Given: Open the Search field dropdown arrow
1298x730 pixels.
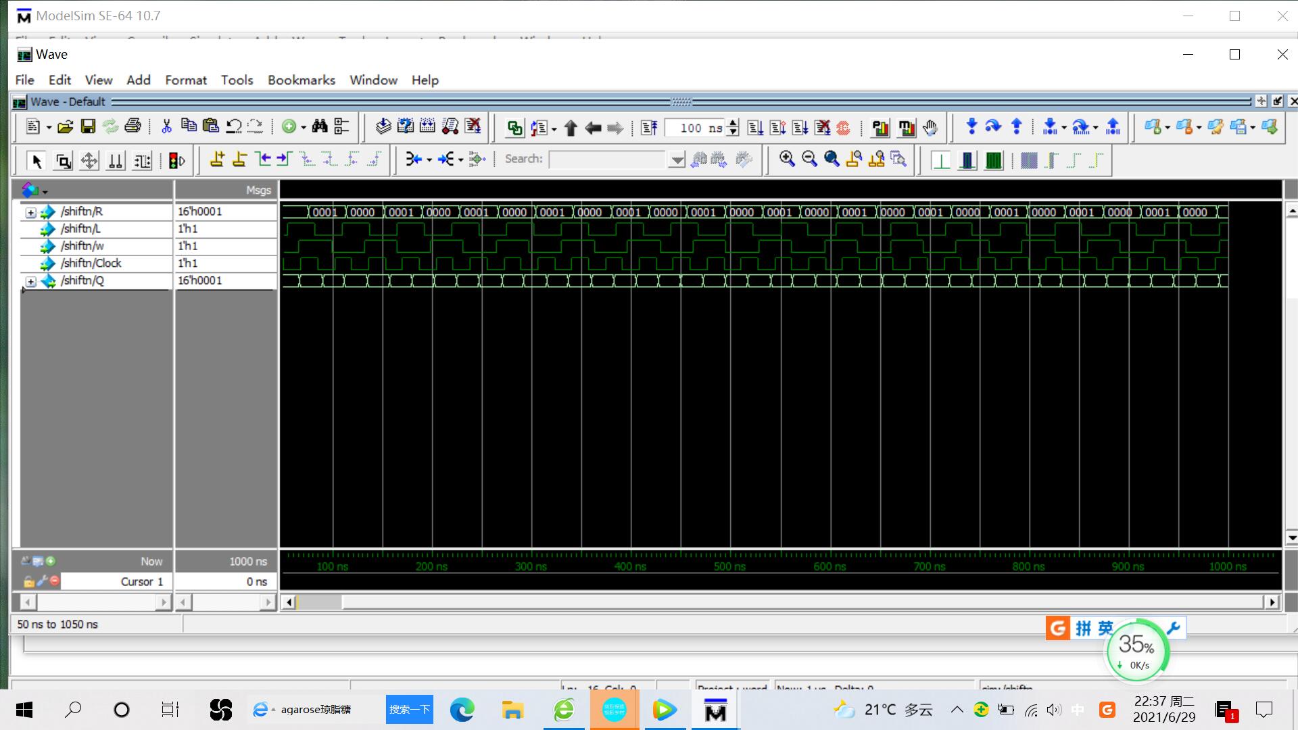Looking at the screenshot, I should click(677, 160).
